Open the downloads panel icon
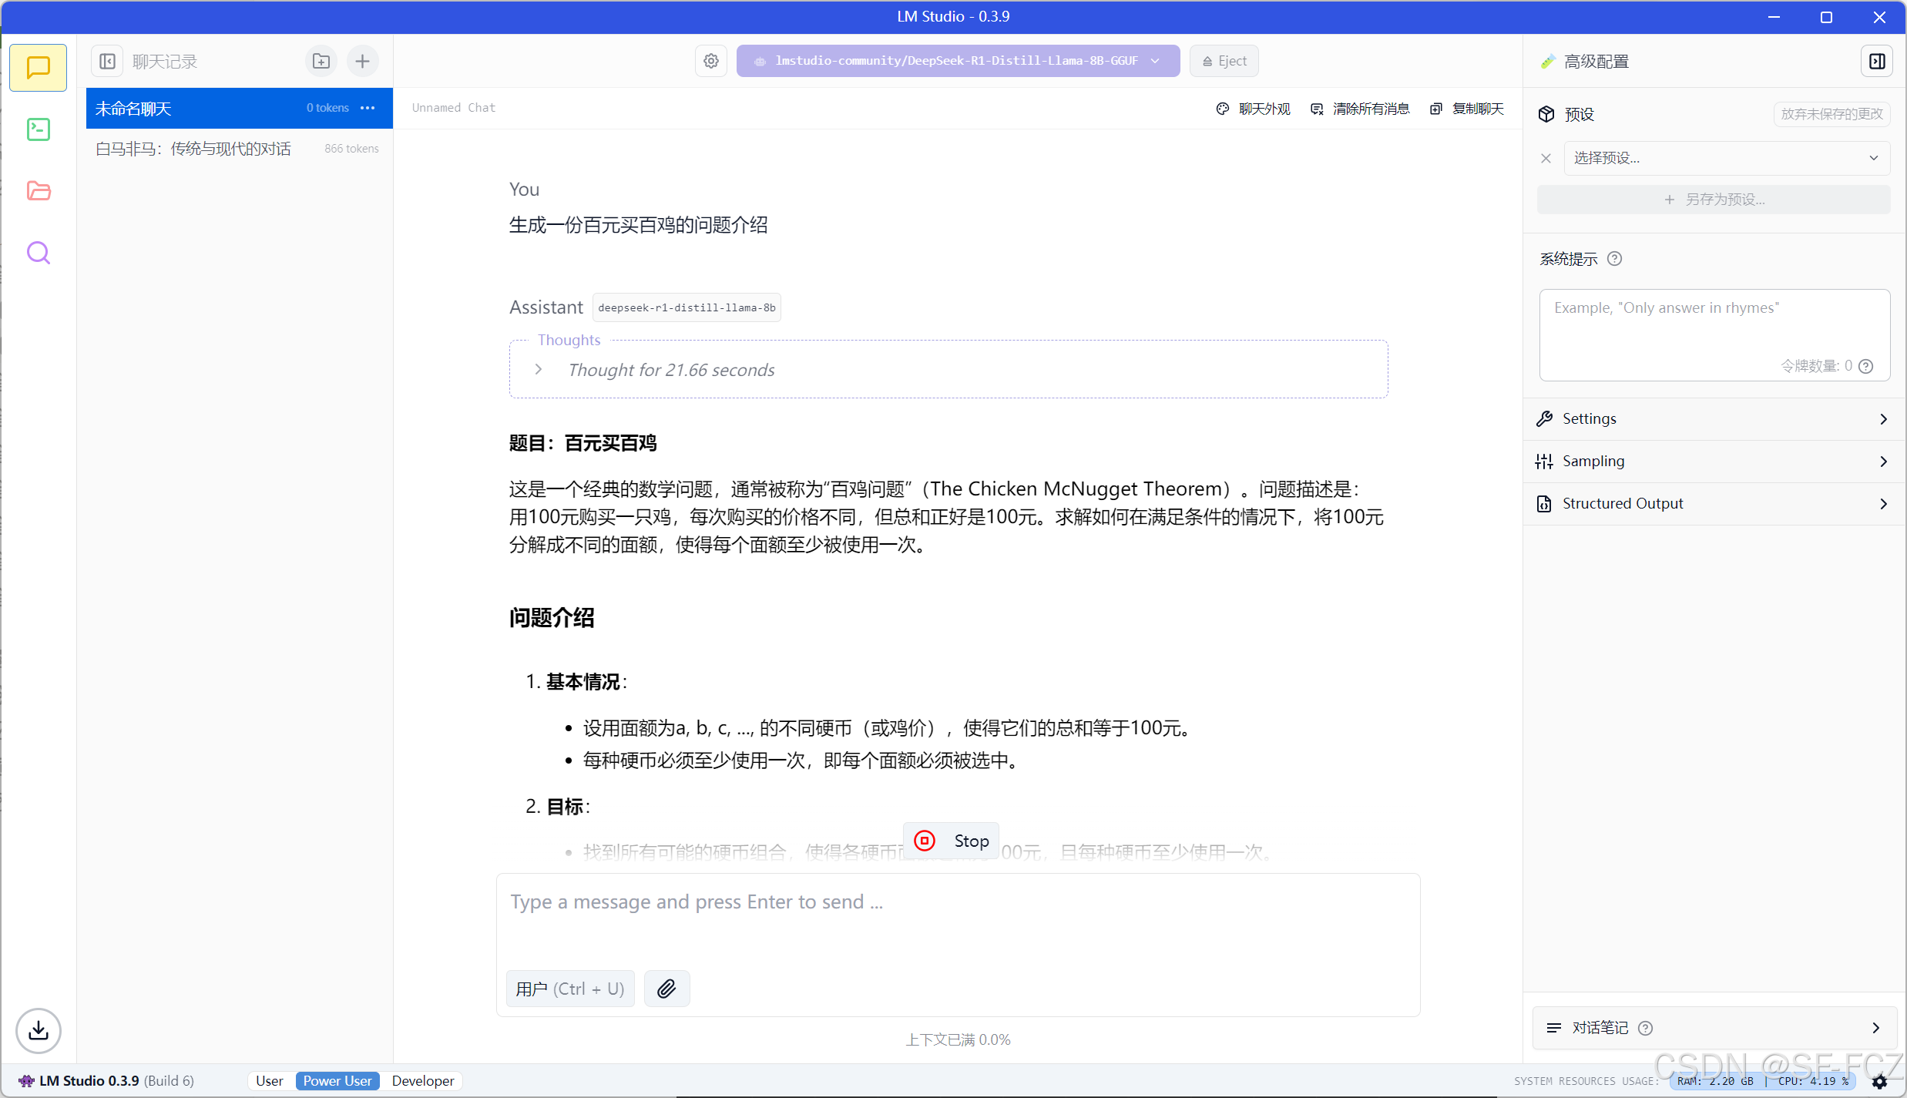 point(39,1030)
